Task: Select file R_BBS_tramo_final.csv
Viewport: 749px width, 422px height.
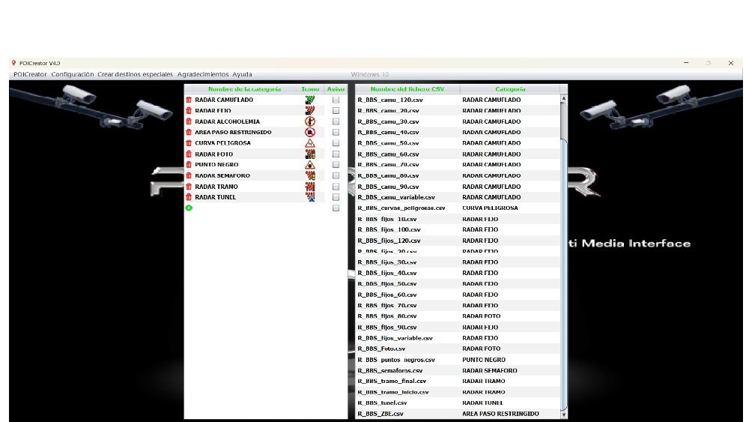Action: [x=392, y=381]
